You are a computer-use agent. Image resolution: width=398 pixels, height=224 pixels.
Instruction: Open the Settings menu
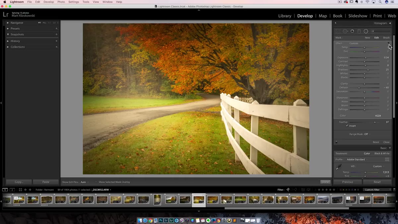(74, 2)
